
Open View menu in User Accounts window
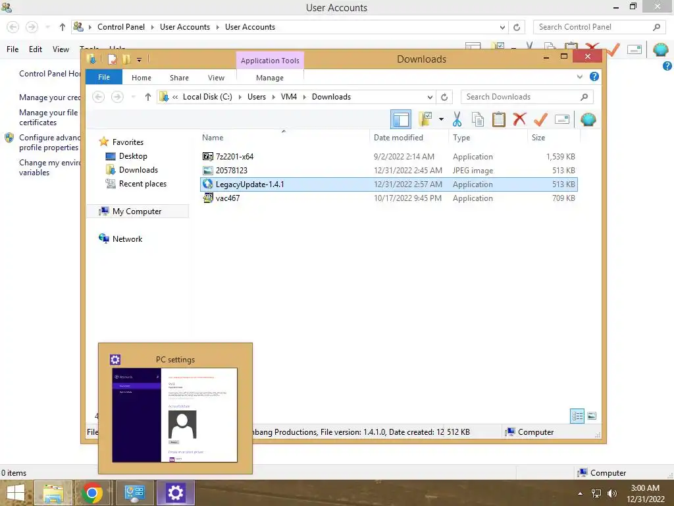[x=61, y=49]
